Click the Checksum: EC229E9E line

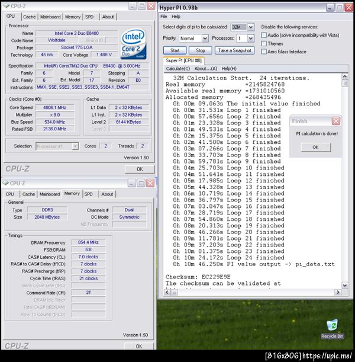click(x=198, y=277)
